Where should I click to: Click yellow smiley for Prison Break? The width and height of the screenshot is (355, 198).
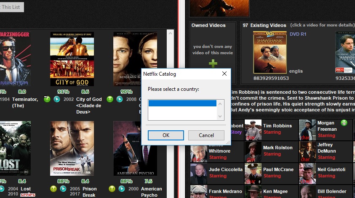coord(53,188)
